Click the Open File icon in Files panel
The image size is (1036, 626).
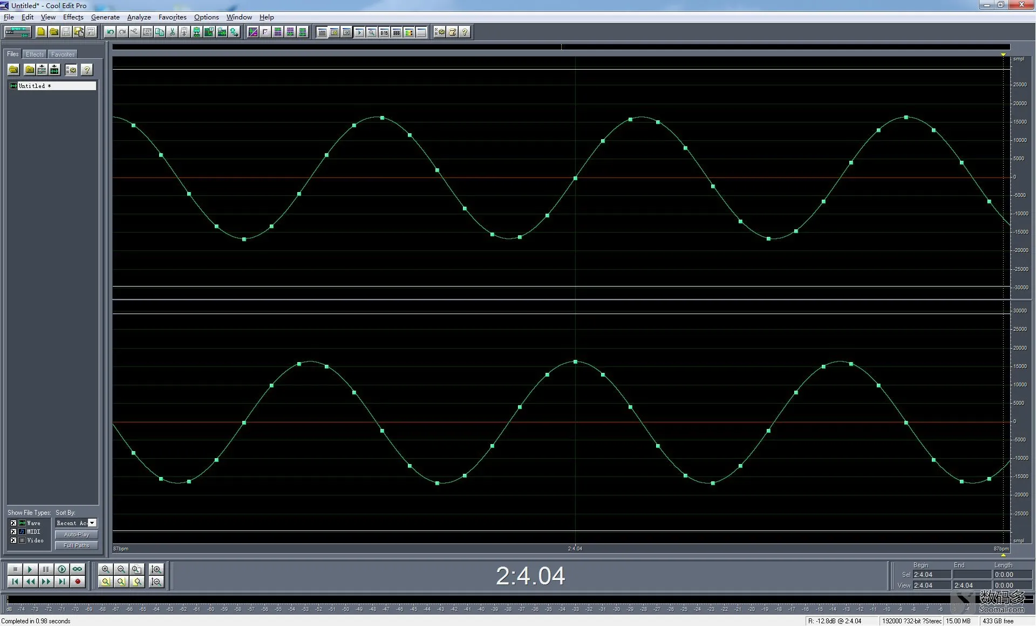click(13, 70)
